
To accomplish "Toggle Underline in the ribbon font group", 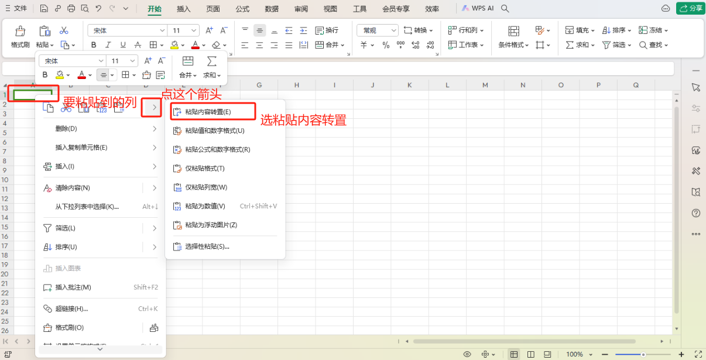I will point(123,45).
